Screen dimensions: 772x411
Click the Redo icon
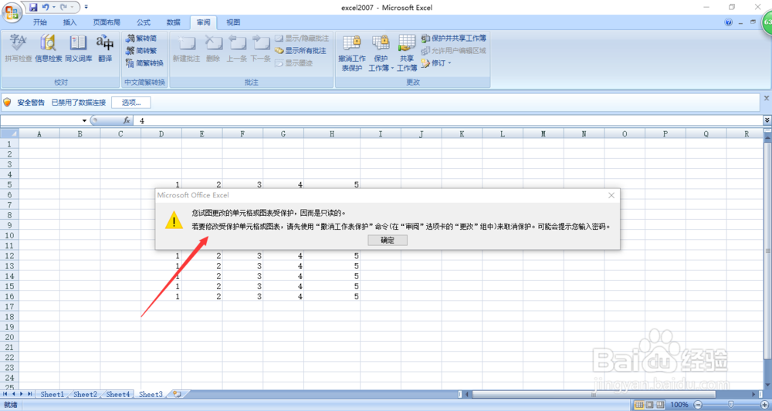(63, 8)
